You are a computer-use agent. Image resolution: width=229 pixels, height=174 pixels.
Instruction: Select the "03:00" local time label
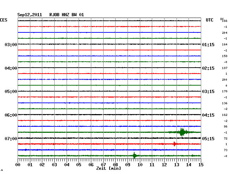coord(11,44)
